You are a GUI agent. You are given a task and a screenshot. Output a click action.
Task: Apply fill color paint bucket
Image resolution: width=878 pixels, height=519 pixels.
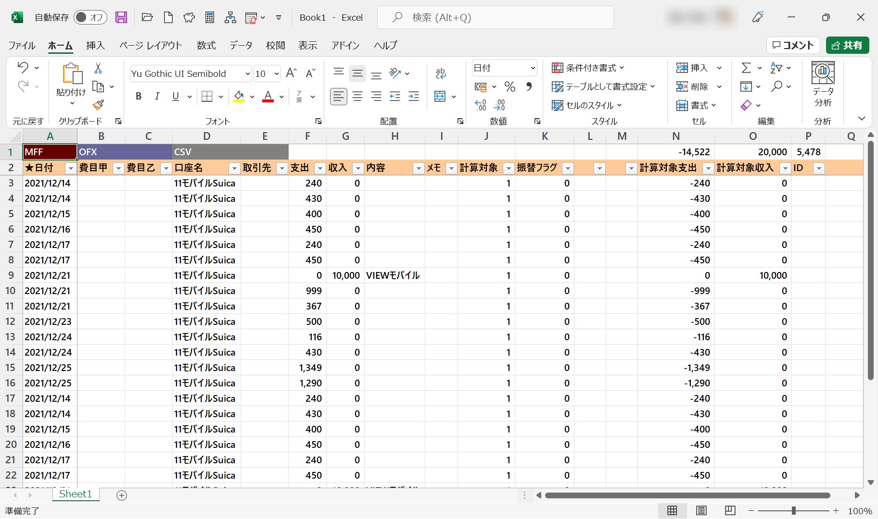coord(239,97)
